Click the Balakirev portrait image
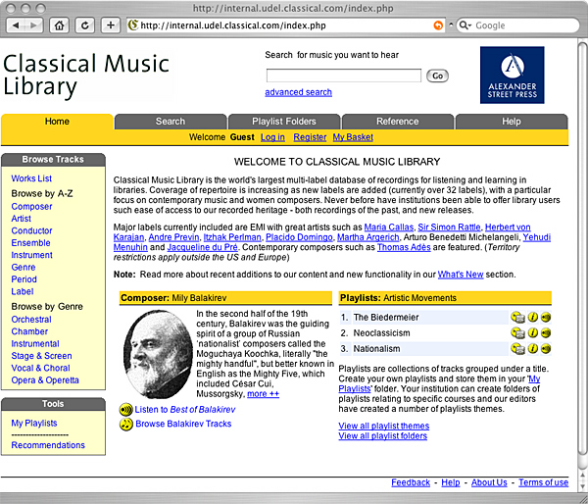 pyautogui.click(x=158, y=354)
